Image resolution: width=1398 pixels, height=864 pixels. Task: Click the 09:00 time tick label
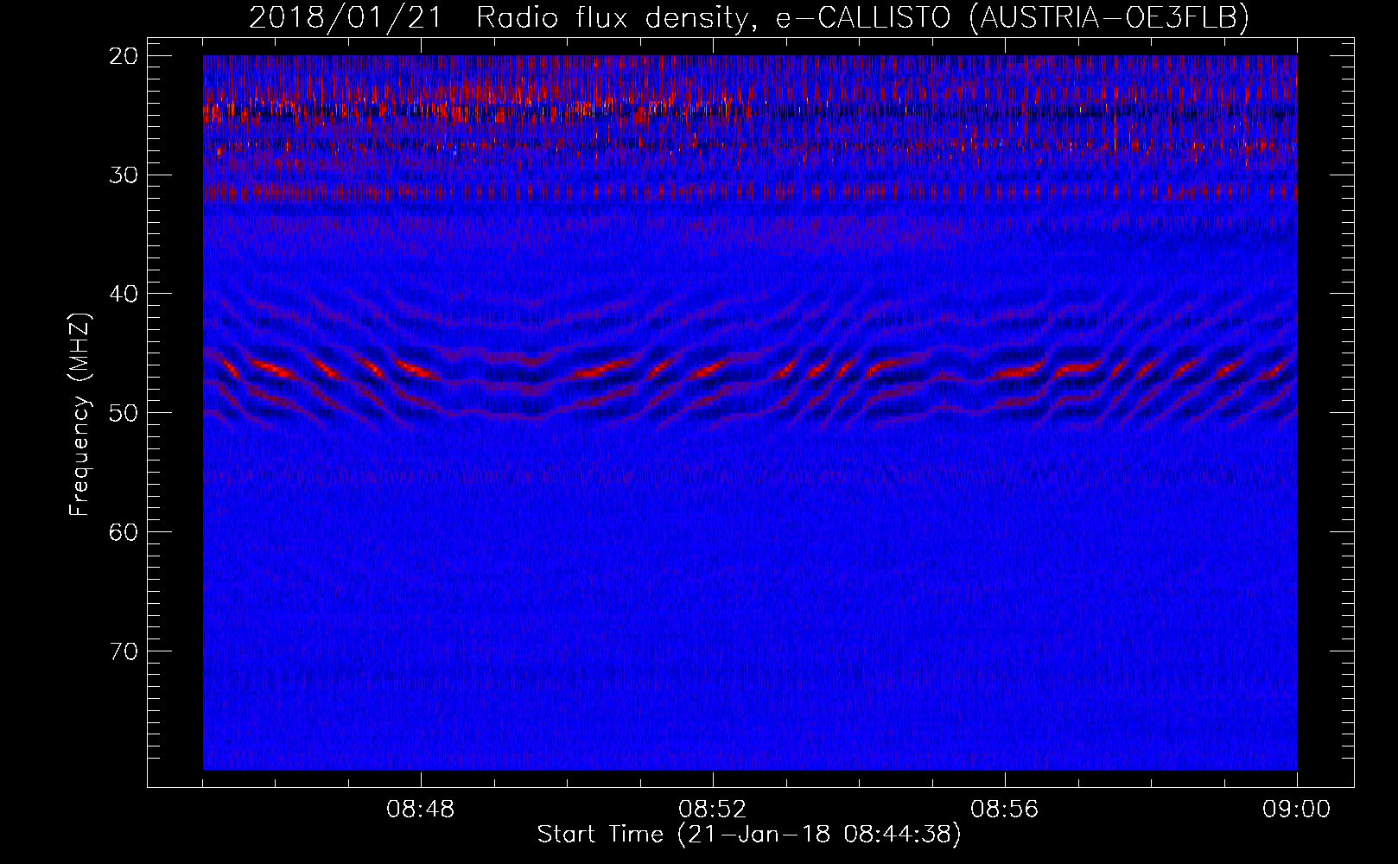point(1296,810)
